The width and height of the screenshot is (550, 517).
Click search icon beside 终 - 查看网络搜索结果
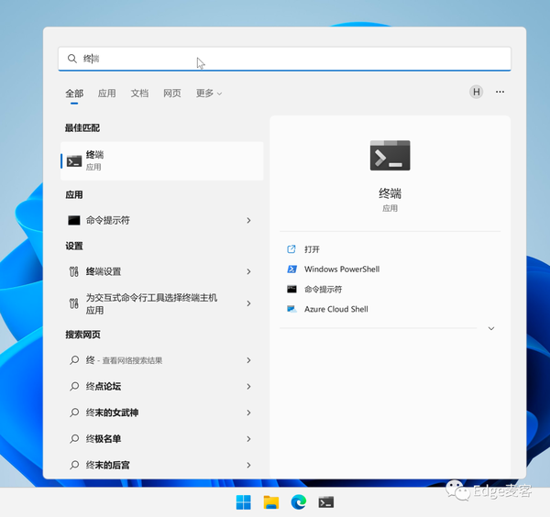74,360
